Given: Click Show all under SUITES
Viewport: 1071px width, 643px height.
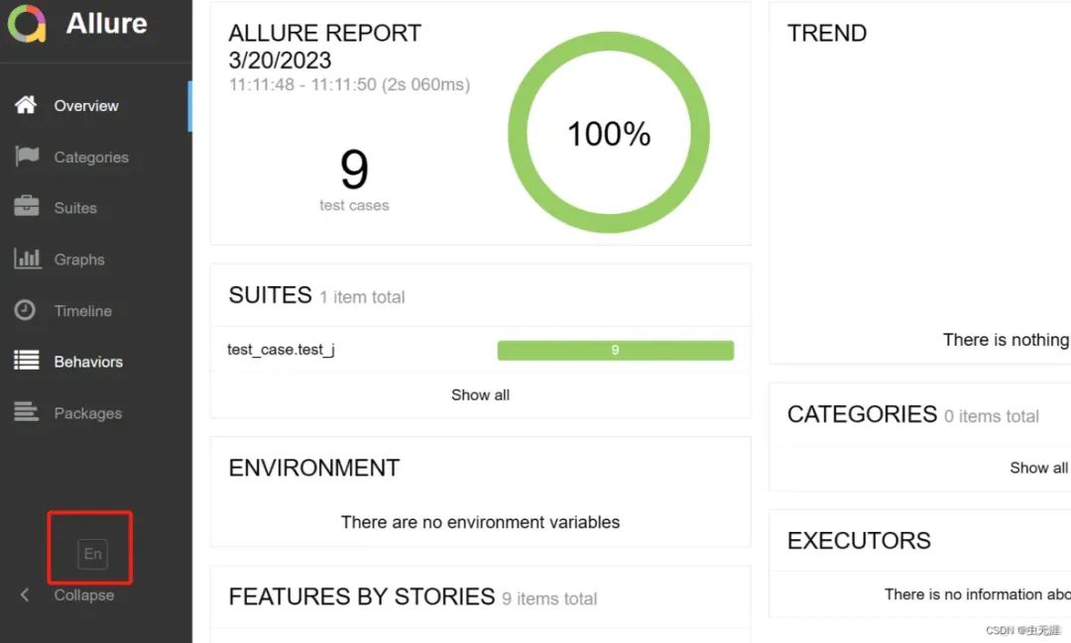Looking at the screenshot, I should click(480, 394).
